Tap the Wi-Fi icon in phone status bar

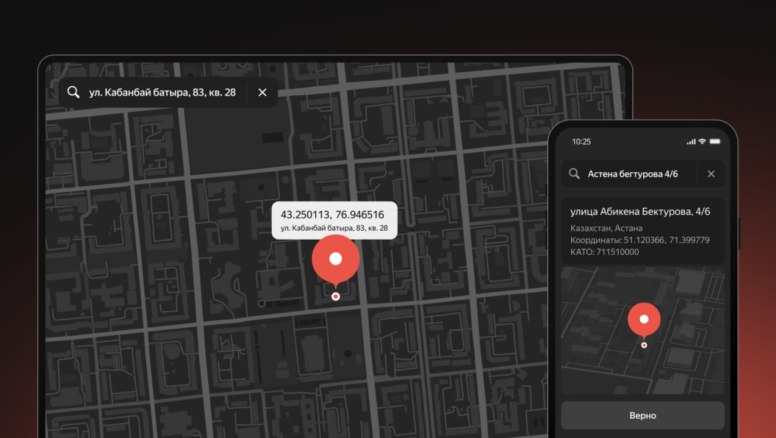point(702,141)
